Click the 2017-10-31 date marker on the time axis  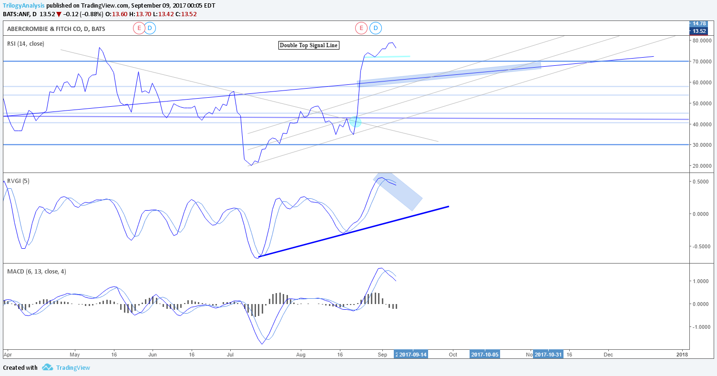548,355
